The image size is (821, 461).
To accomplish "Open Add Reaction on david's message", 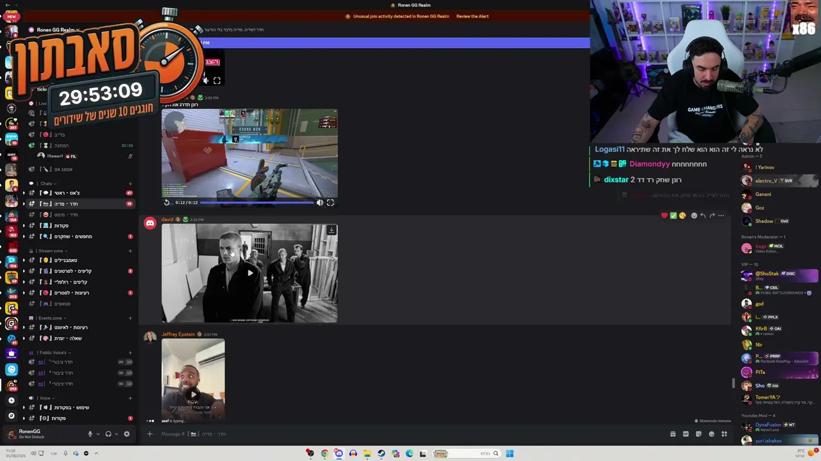I will [694, 216].
